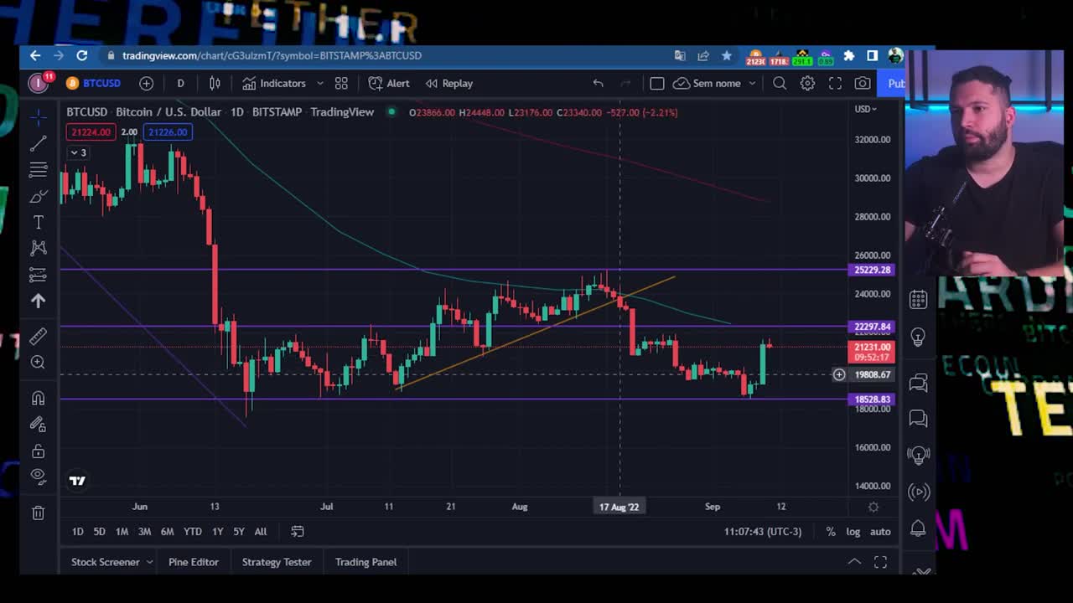Expand the Stock Screener dropdown arrow
The image size is (1073, 603).
[x=149, y=562]
